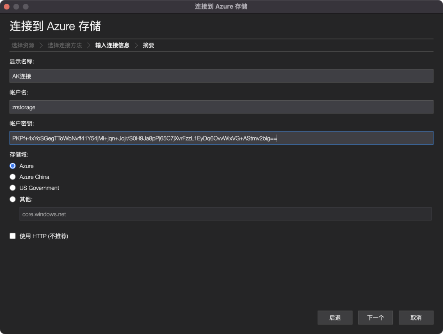
Task: Click the 连接到 Azure 存储 page heading
Action: [55, 26]
